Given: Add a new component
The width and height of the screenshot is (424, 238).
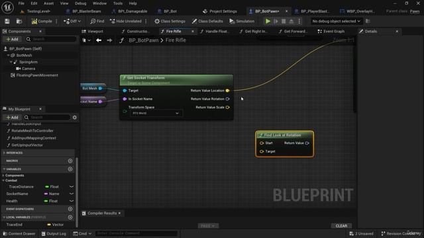Looking at the screenshot, I should coord(12,39).
